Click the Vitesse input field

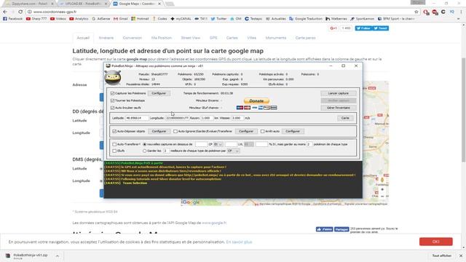point(238,118)
